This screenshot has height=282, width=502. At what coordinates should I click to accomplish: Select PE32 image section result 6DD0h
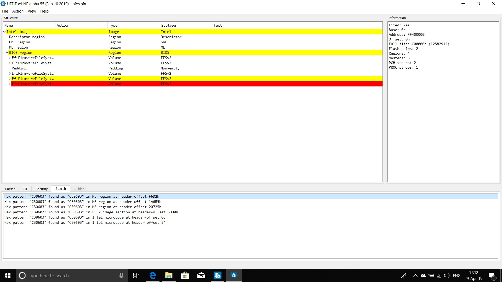coord(251,212)
